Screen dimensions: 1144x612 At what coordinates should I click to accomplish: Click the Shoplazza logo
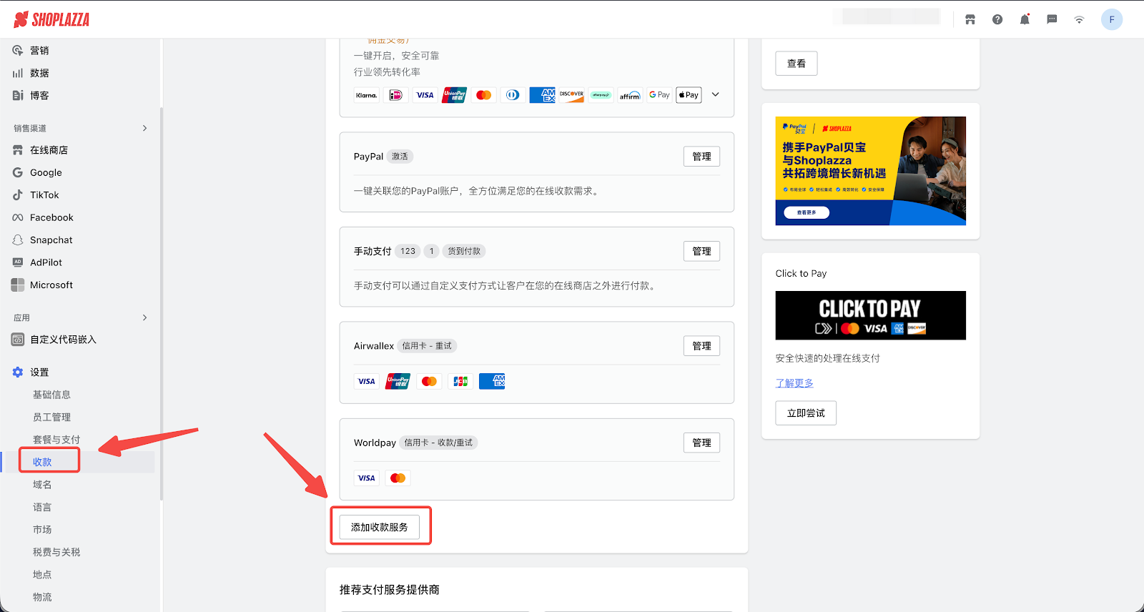click(x=51, y=19)
